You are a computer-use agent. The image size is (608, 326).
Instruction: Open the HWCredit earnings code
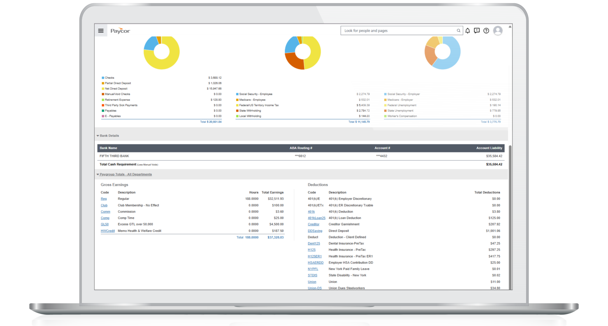tap(107, 231)
